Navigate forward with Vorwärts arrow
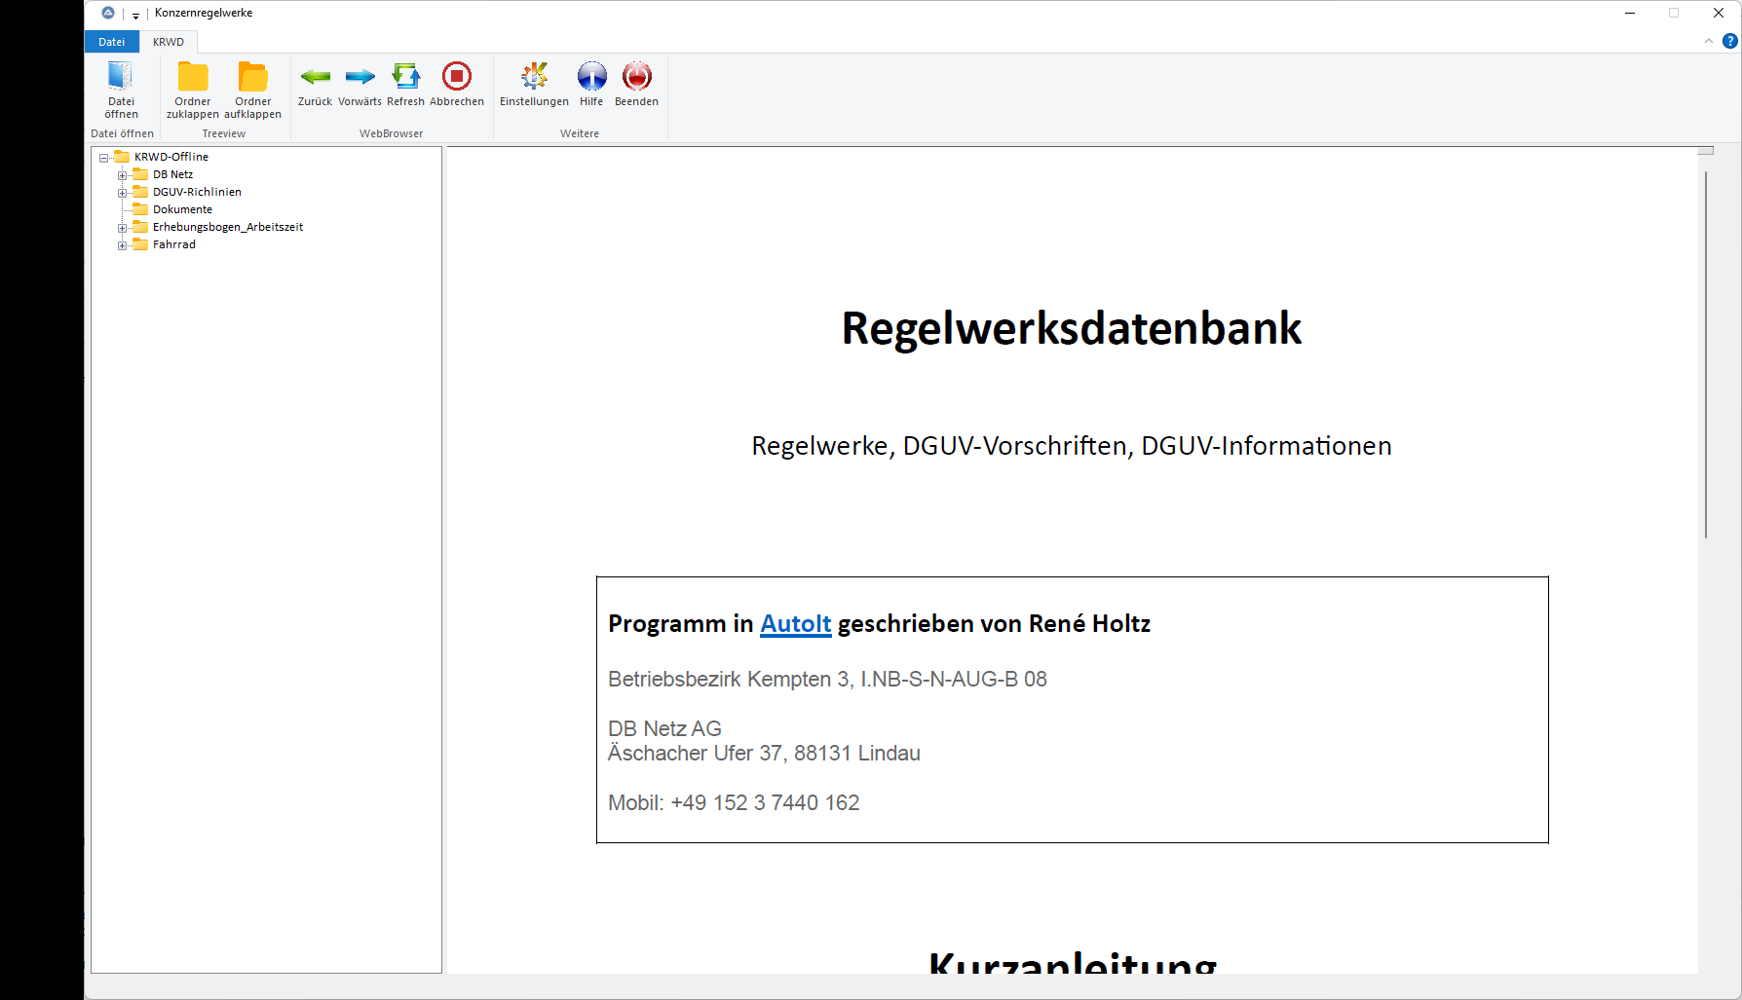Viewport: 1742px width, 1000px height. point(360,77)
